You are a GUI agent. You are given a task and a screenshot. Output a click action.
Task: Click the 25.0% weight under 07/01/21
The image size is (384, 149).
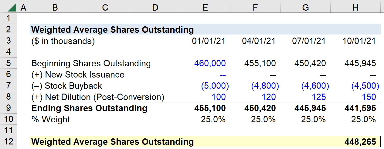coord(313,119)
